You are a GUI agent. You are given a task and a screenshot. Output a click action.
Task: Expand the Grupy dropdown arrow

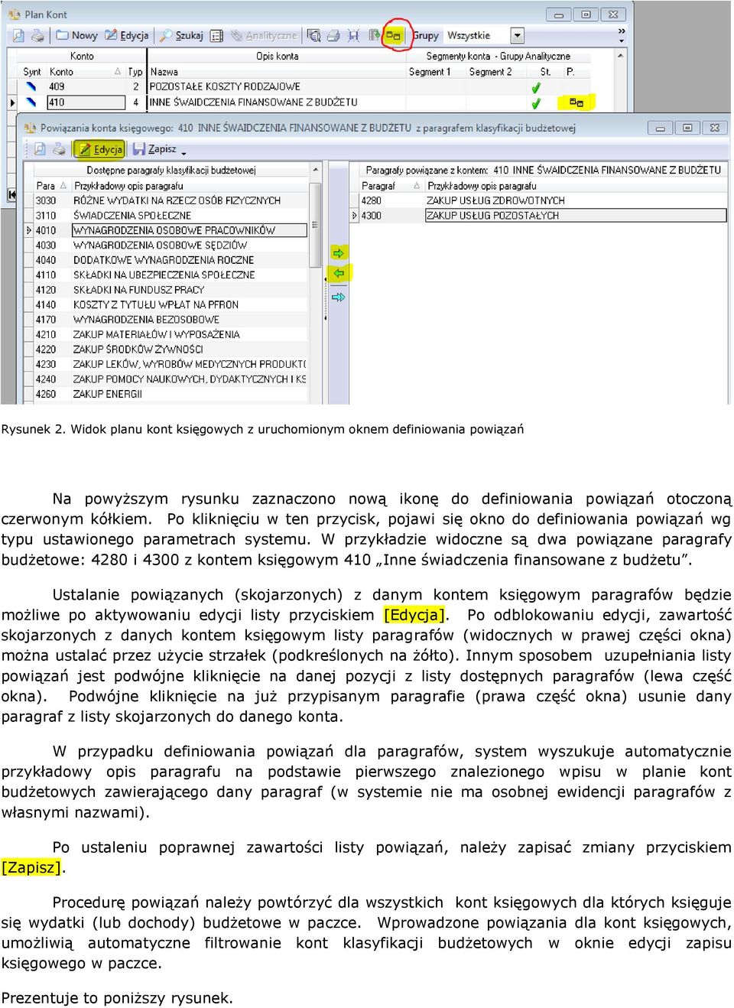click(518, 36)
